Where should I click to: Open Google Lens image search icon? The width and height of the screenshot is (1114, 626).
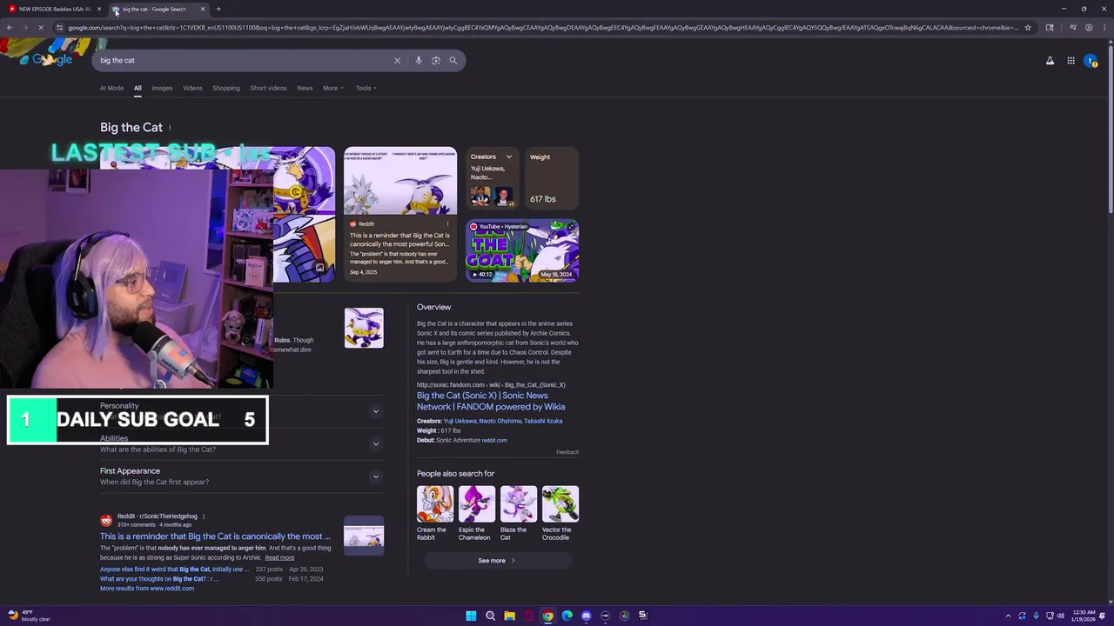tap(436, 60)
